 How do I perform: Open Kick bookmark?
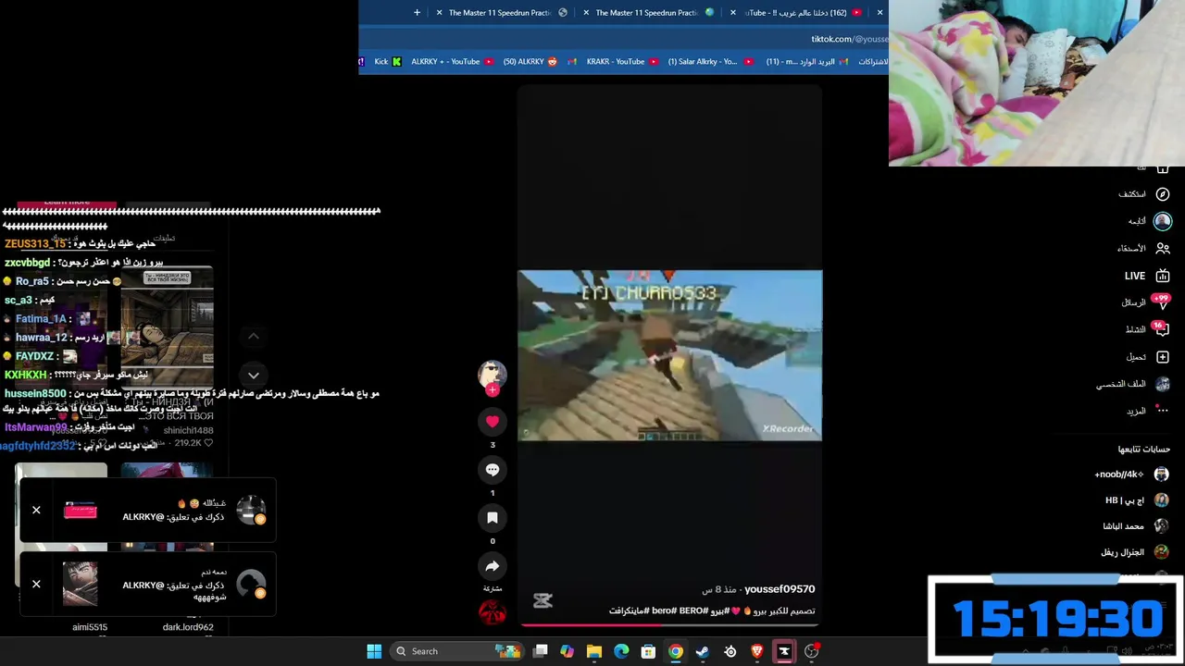[388, 62]
